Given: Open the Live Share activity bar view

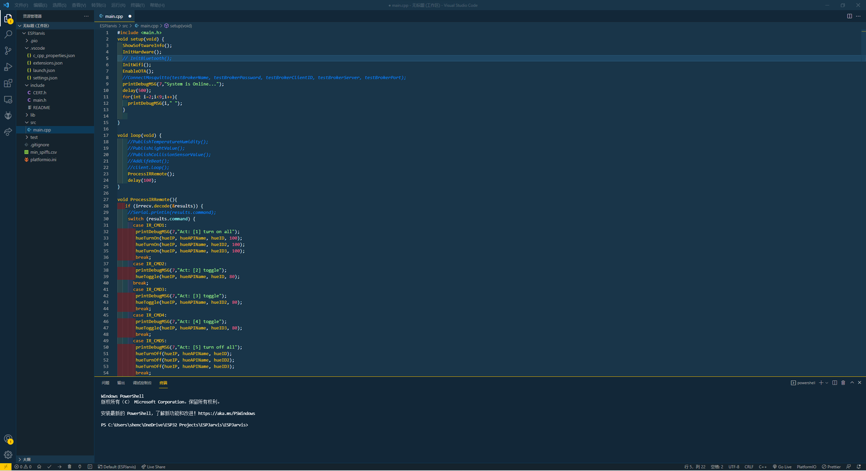Looking at the screenshot, I should pos(8,132).
